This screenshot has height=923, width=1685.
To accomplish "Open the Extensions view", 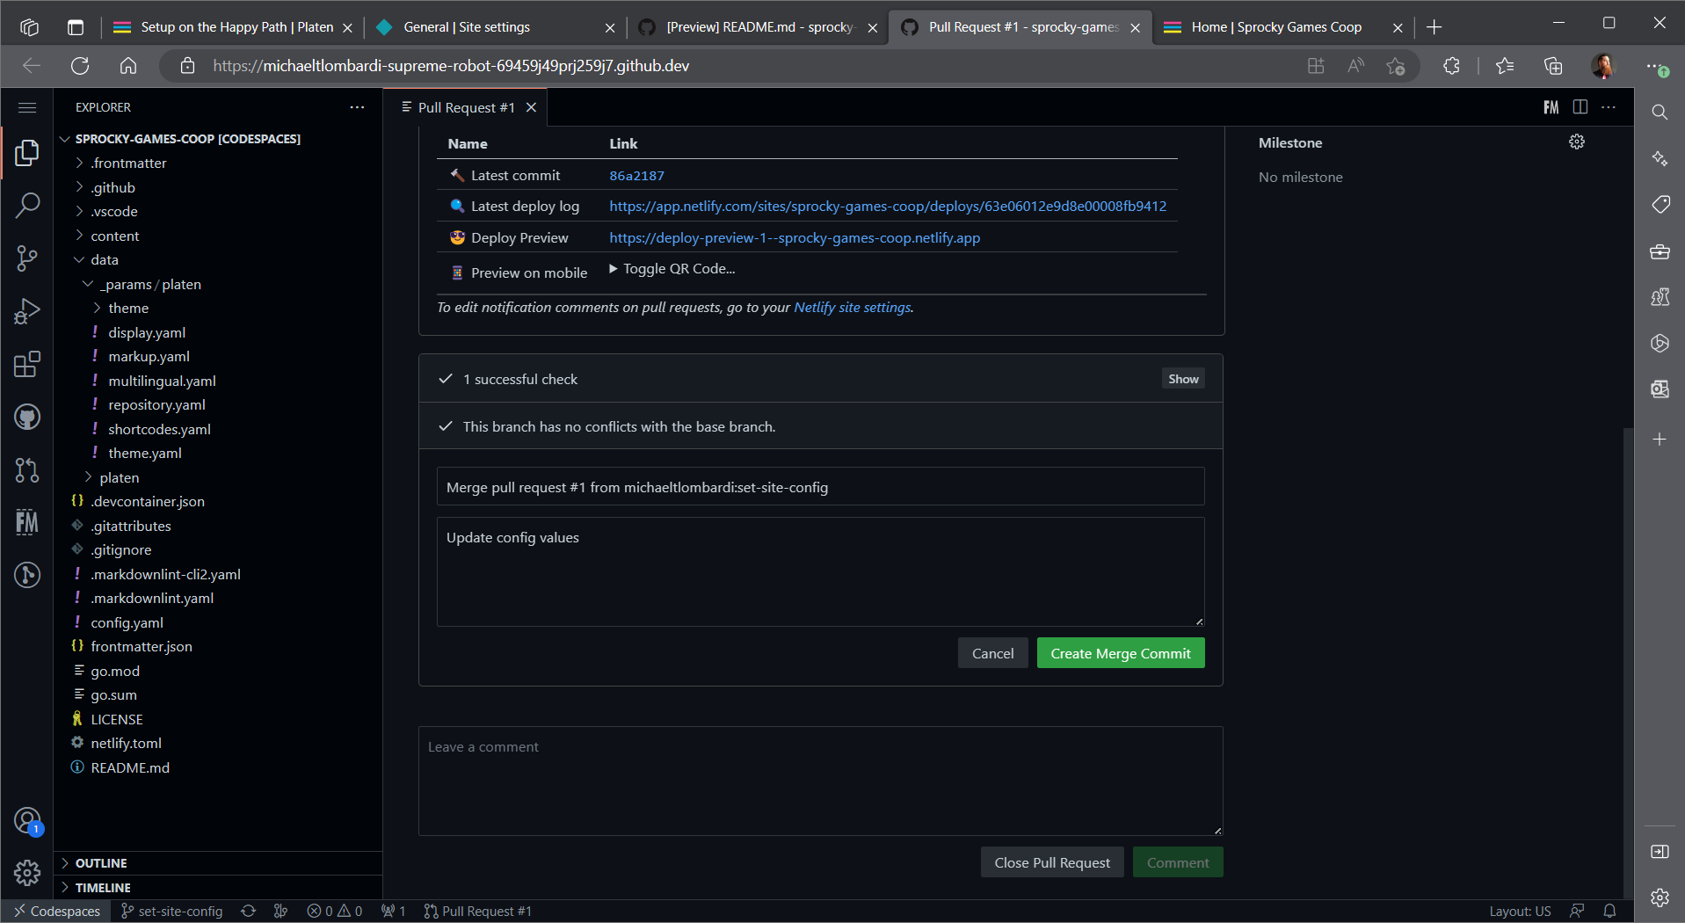I will (x=27, y=364).
